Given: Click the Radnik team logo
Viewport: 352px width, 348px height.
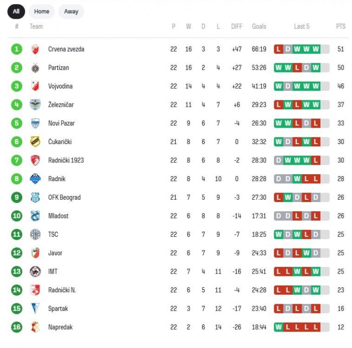Looking at the screenshot, I should coord(35,179).
